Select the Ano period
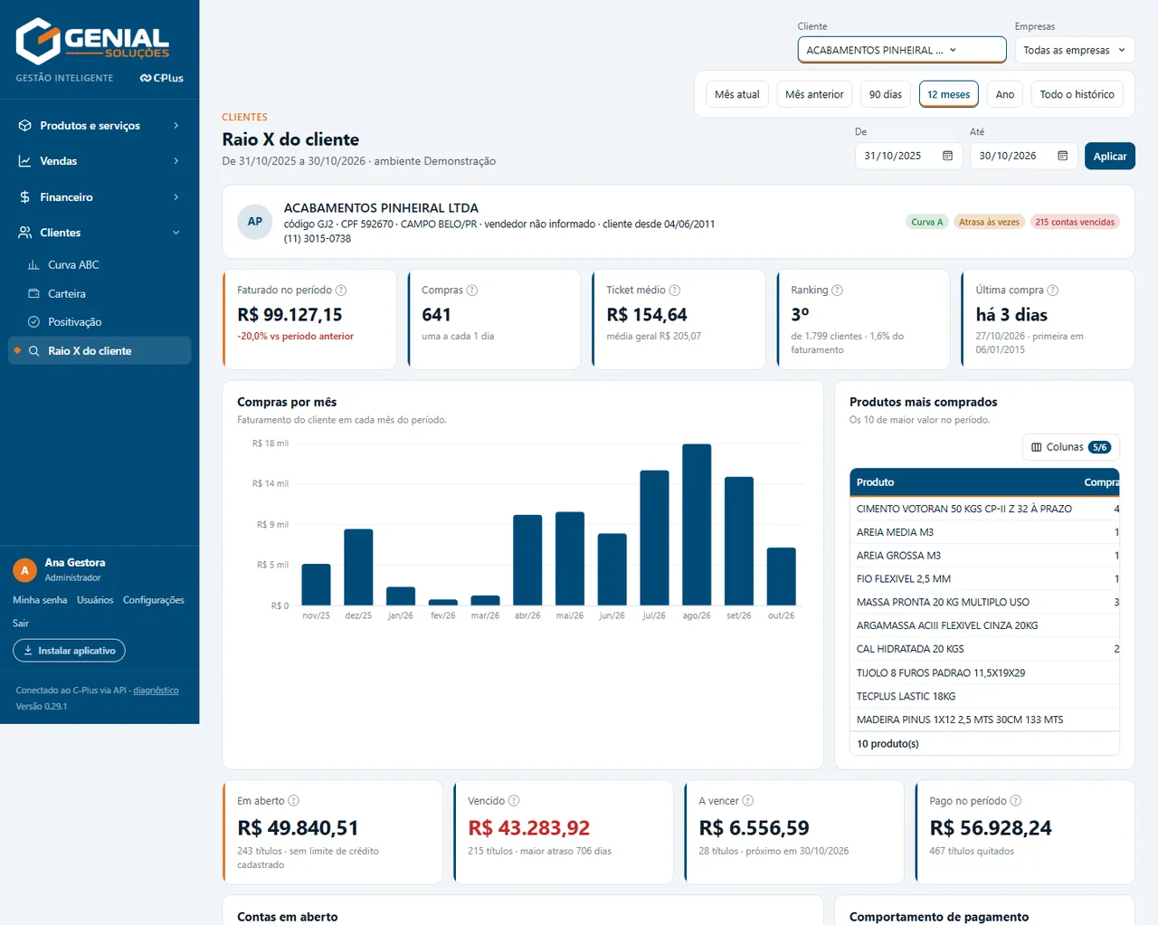This screenshot has width=1158, height=925. pyautogui.click(x=1005, y=94)
